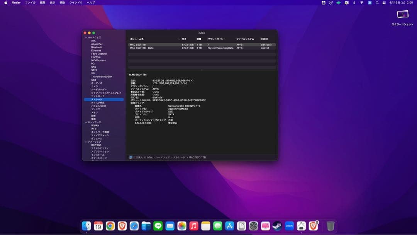Click MAC SSD 1TB in the breadcrumb bar

(x=197, y=157)
